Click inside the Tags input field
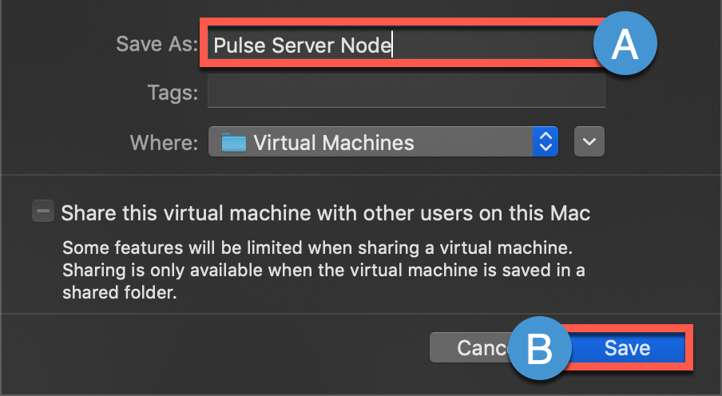The width and height of the screenshot is (722, 396). [406, 93]
